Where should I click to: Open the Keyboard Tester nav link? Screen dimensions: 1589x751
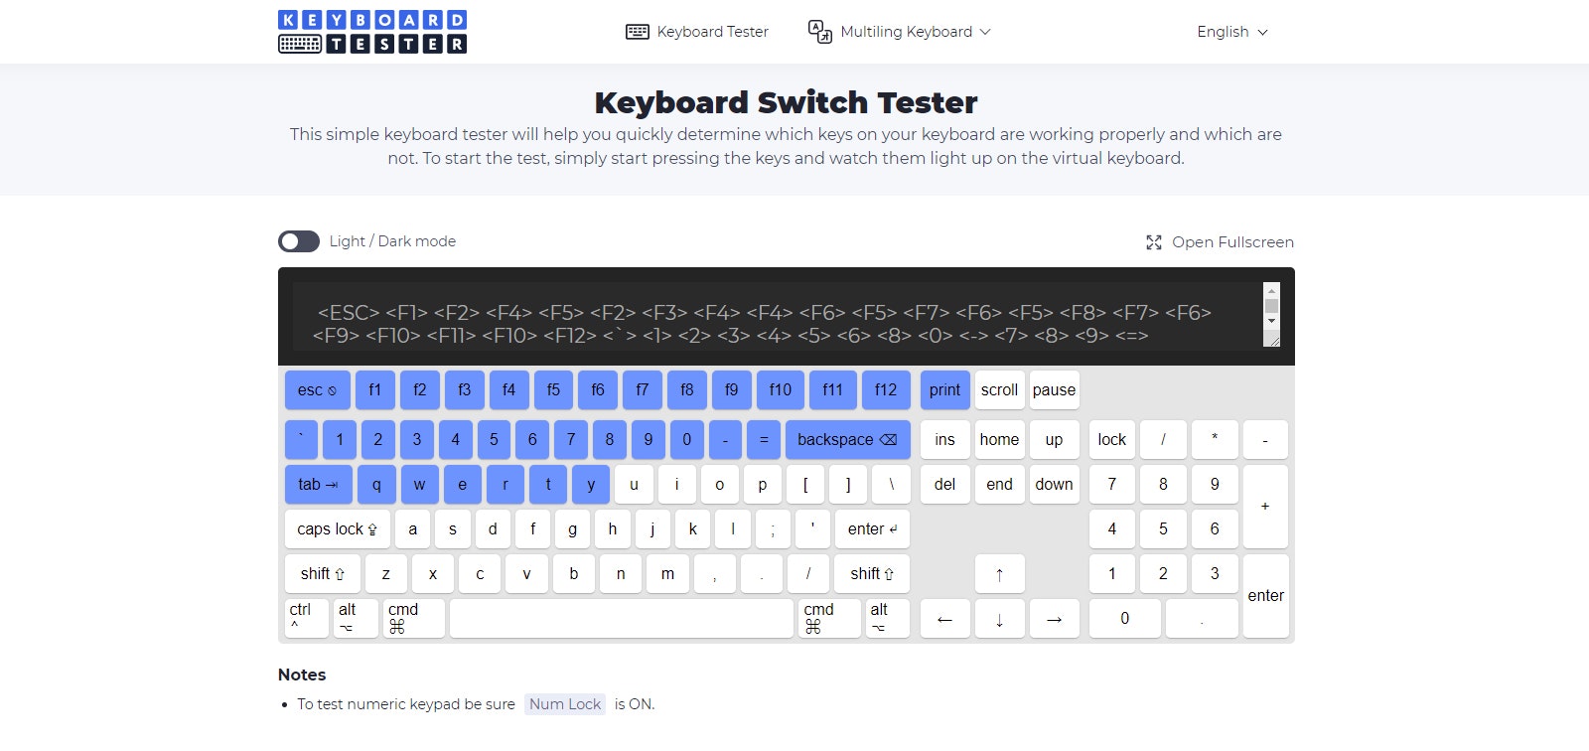point(697,32)
